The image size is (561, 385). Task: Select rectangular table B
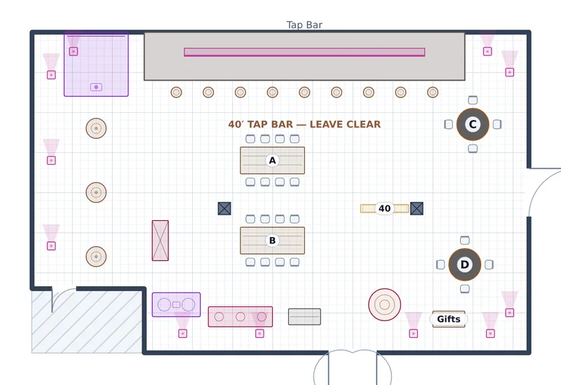pos(272,241)
